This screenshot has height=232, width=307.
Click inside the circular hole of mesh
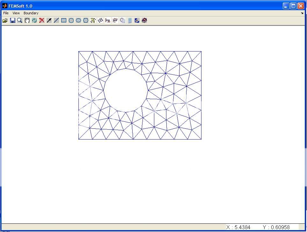click(x=126, y=91)
